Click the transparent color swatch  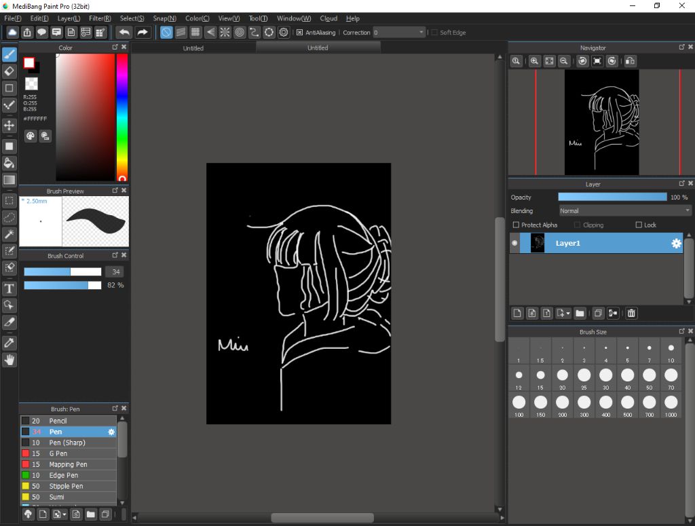[x=31, y=83]
